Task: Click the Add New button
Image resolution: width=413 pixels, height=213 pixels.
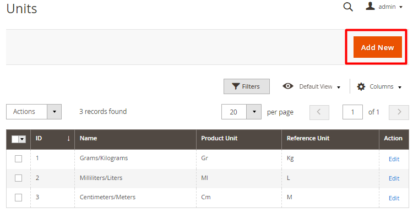Action: tap(377, 47)
